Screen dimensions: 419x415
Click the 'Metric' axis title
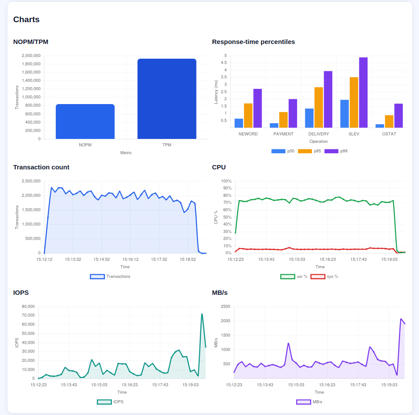pyautogui.click(x=126, y=153)
